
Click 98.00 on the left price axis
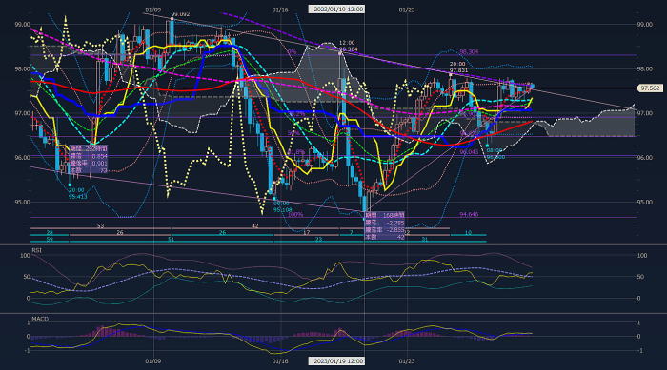tap(22, 68)
